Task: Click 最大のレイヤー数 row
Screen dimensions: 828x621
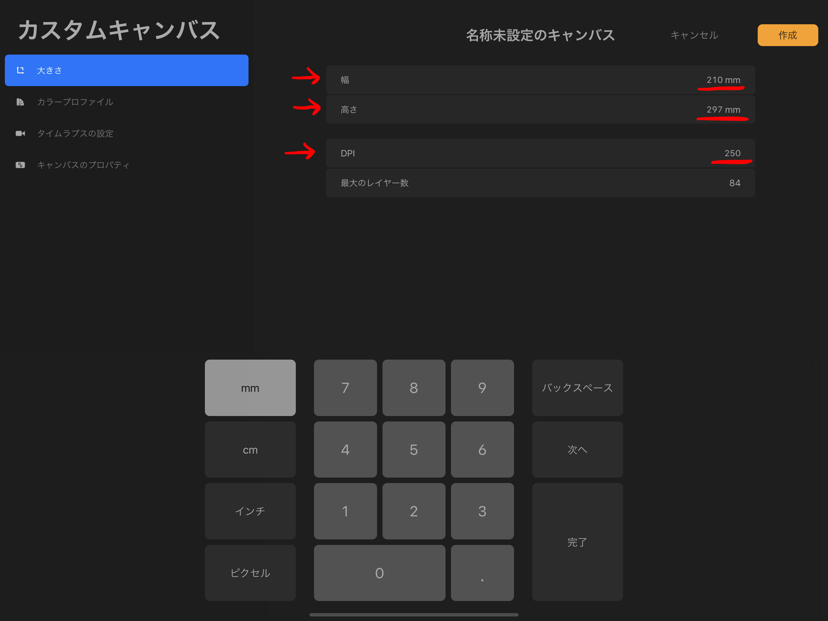Action: [540, 183]
